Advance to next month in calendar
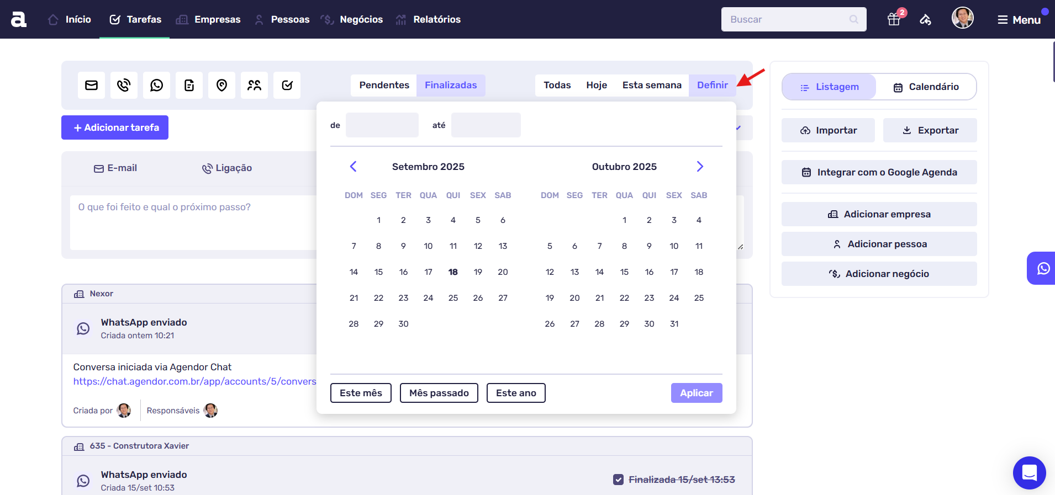 [x=700, y=167]
